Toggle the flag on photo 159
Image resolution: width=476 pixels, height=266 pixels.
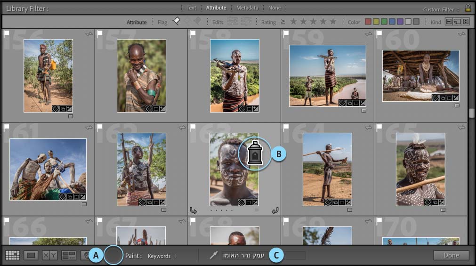click(286, 34)
